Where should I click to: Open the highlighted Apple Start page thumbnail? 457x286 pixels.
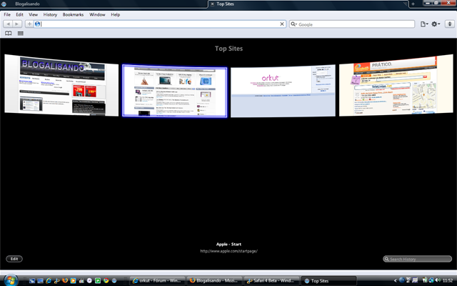coord(174,91)
